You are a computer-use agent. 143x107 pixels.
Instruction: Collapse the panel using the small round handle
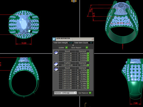pos(73,45)
